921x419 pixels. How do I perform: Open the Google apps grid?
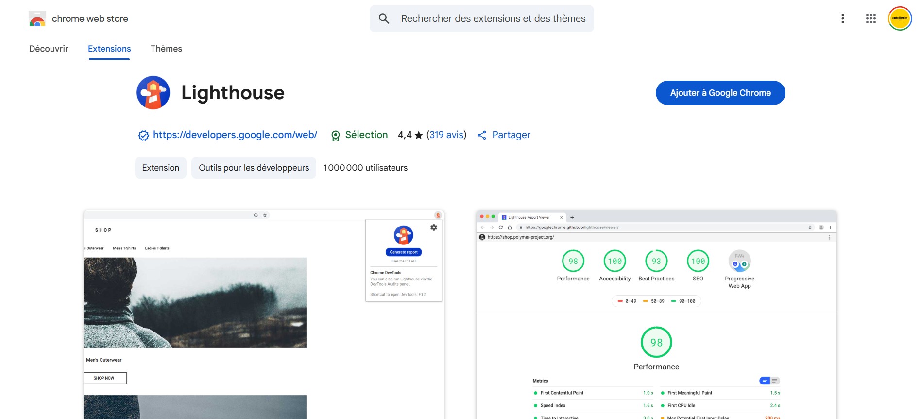871,18
